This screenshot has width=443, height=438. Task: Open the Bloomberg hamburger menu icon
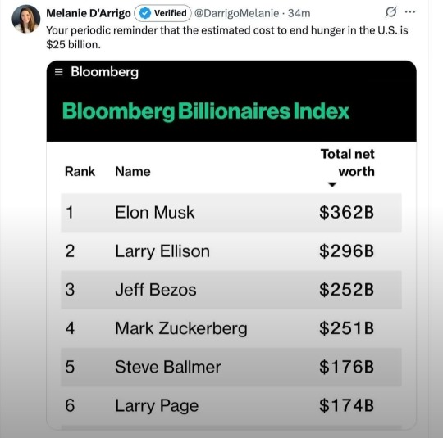click(58, 72)
